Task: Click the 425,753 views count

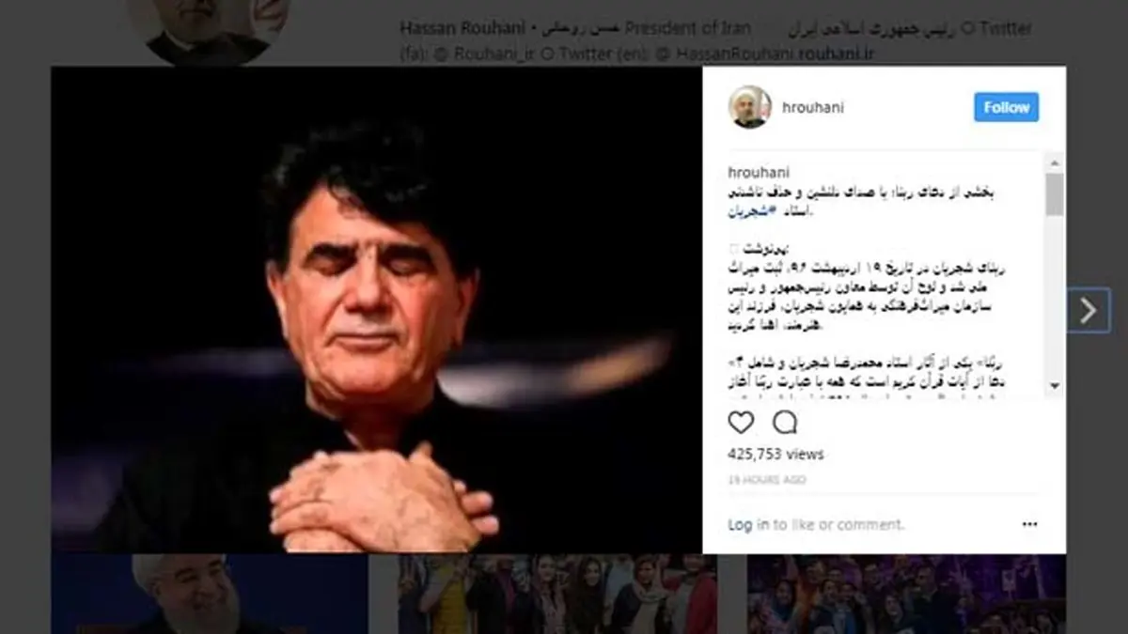Action: (x=775, y=454)
